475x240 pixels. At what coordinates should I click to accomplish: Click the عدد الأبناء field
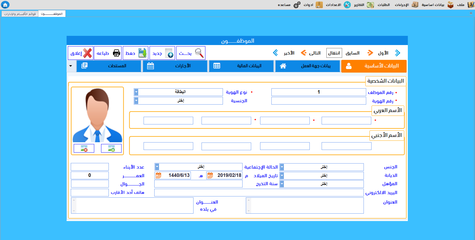coord(90,167)
